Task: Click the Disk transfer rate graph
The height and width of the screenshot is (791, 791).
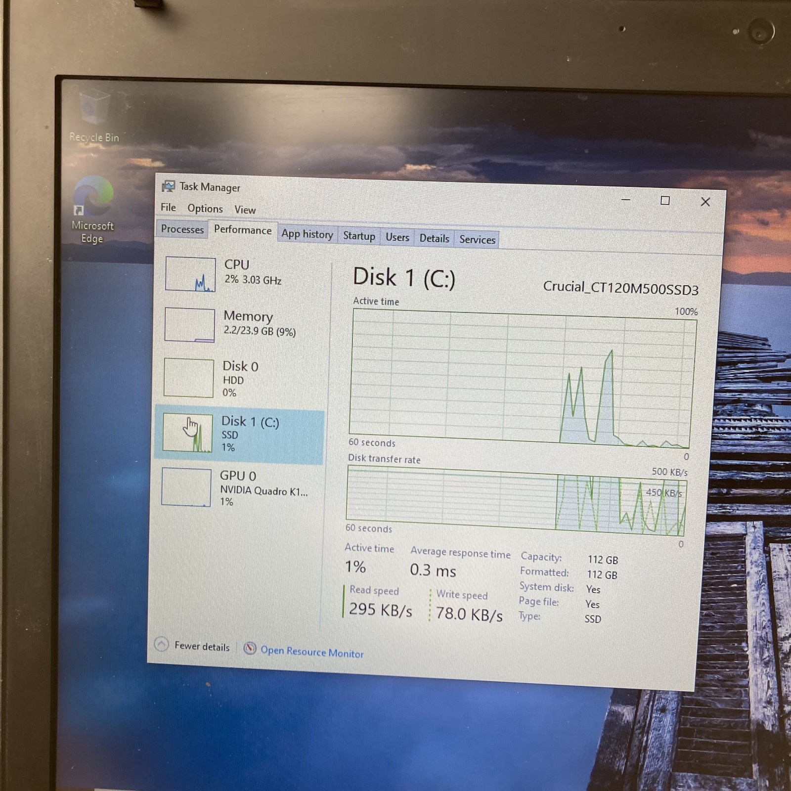Action: pos(516,501)
